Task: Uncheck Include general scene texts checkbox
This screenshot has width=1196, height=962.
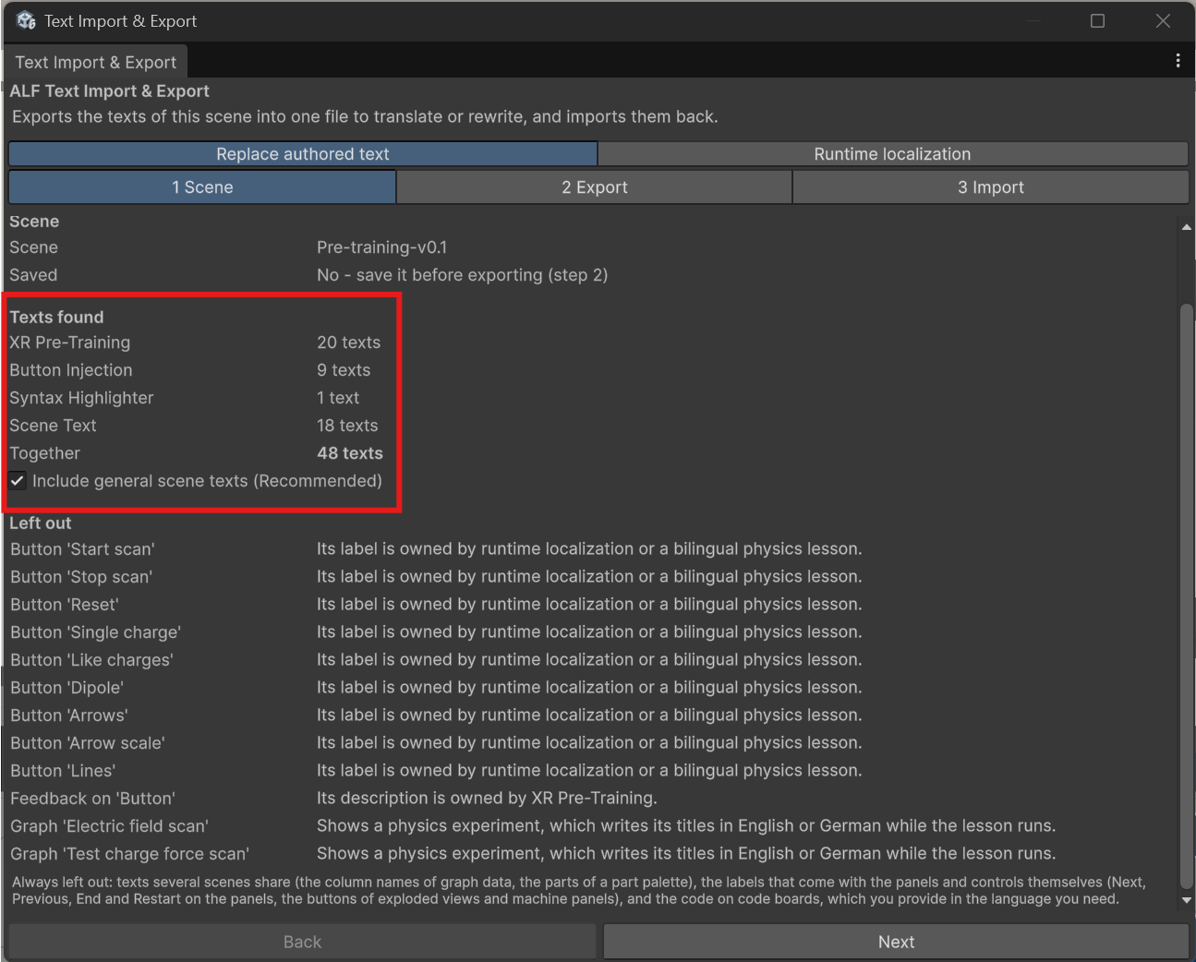Action: coord(18,481)
